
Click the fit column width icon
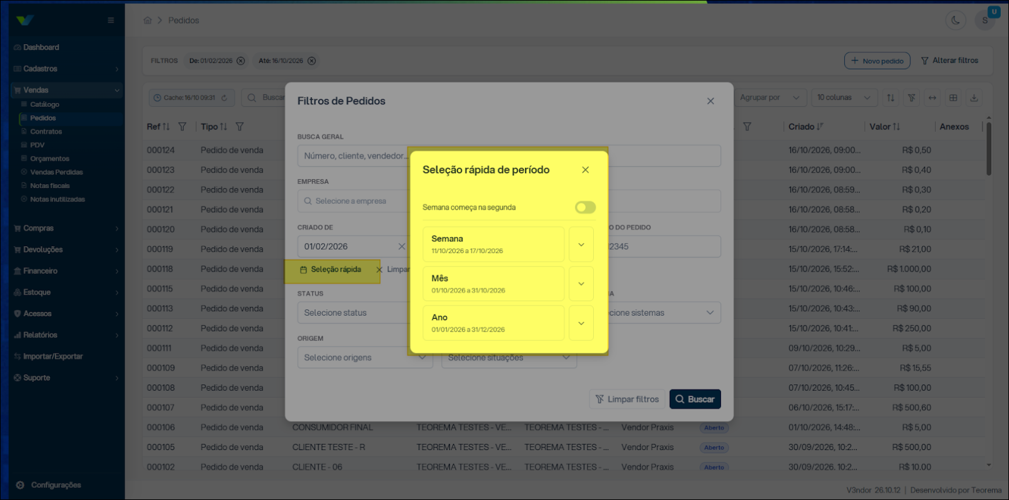tap(932, 98)
